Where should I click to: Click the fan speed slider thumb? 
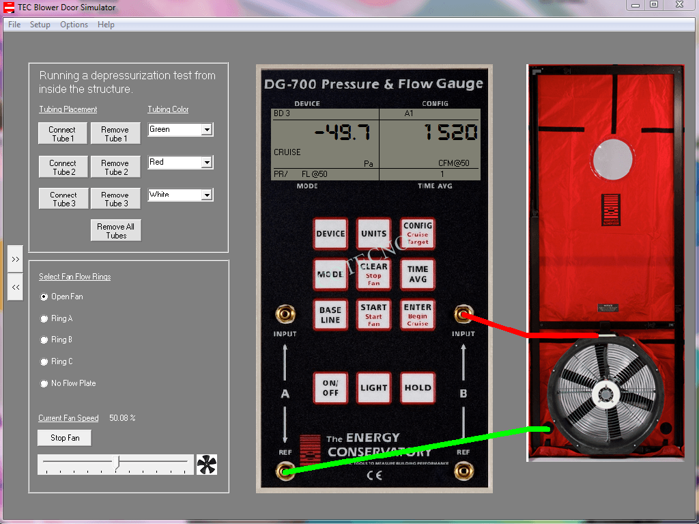(117, 464)
